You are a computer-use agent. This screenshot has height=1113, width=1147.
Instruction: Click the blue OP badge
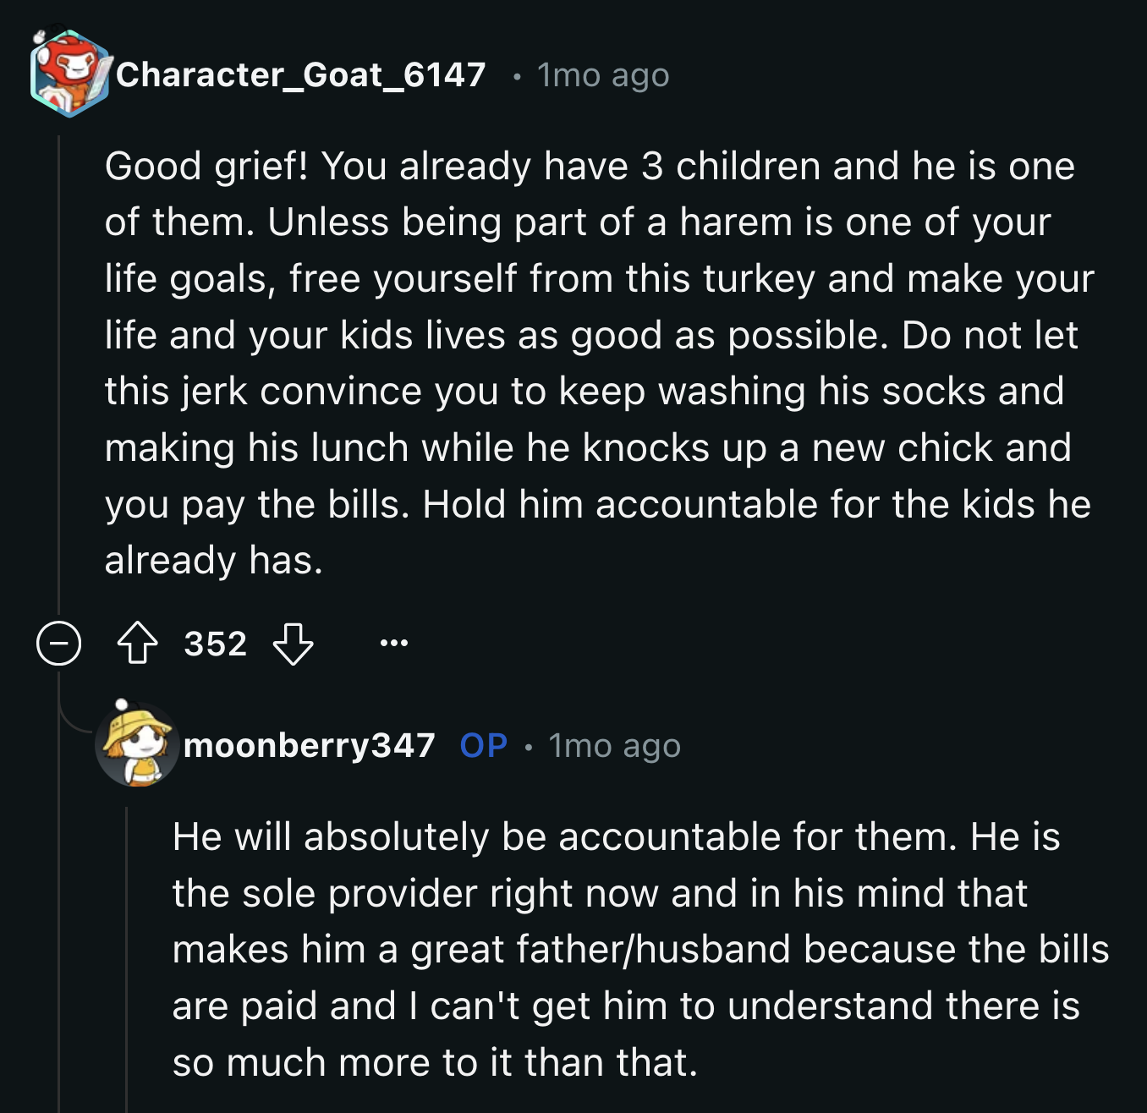click(x=483, y=745)
